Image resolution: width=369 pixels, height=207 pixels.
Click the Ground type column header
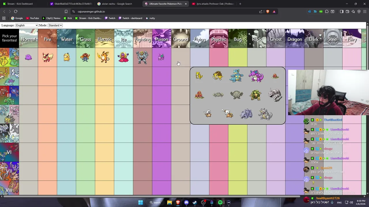point(180,38)
